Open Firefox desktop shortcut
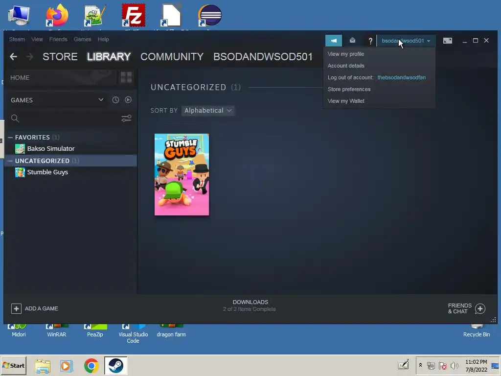 [x=57, y=15]
